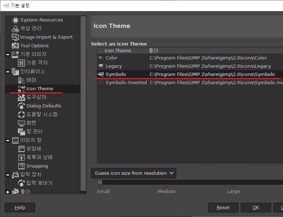Click the 제목과 상태 icon
The image size is (283, 217).
(x=21, y=157)
